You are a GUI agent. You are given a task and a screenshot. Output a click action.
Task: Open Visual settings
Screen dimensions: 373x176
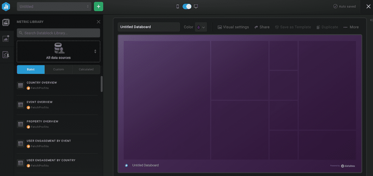pos(233,27)
